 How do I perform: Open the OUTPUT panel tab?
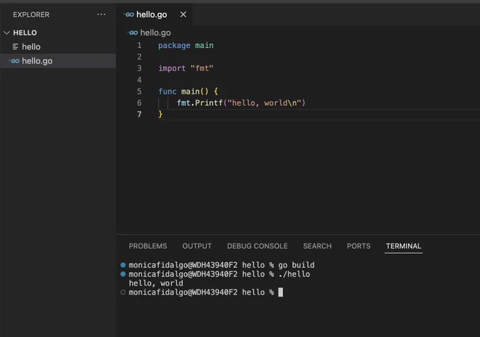click(197, 246)
